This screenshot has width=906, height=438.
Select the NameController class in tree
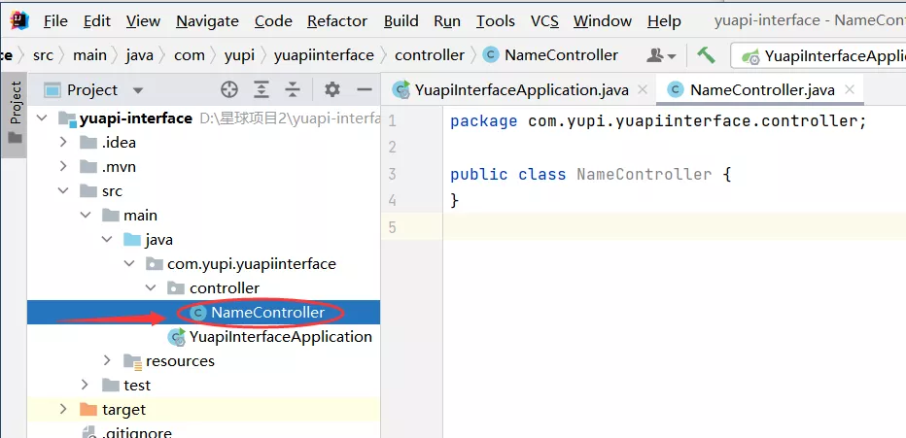203,312
